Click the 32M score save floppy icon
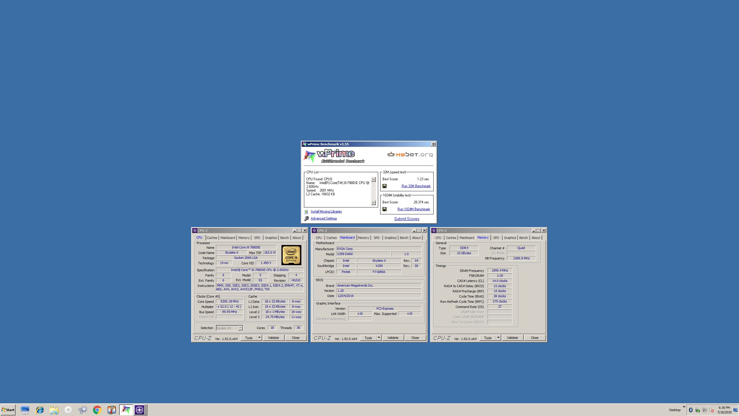 pyautogui.click(x=385, y=186)
